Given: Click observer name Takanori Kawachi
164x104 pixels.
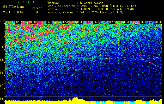Looking at the screenshot, I should (x=92, y=3).
